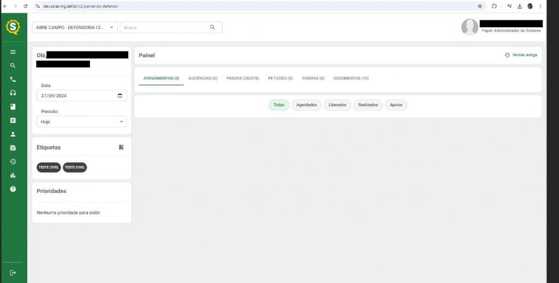Open the person icon in sidebar
Viewport: 559px width, 283px height.
[x=13, y=134]
